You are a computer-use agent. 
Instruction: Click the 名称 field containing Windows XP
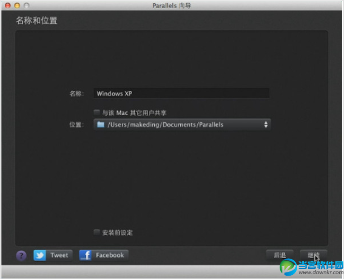[x=181, y=94]
